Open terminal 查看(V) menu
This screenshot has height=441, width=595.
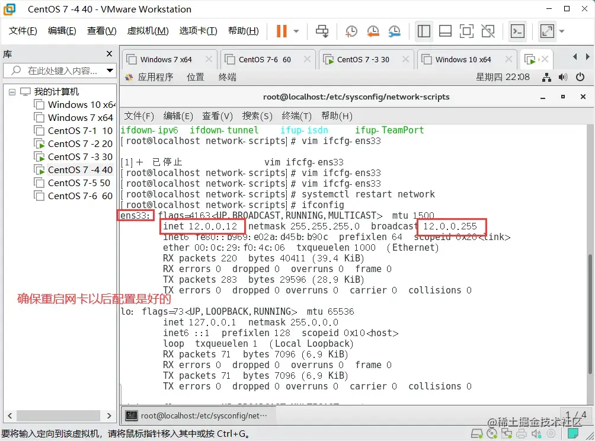(x=217, y=116)
